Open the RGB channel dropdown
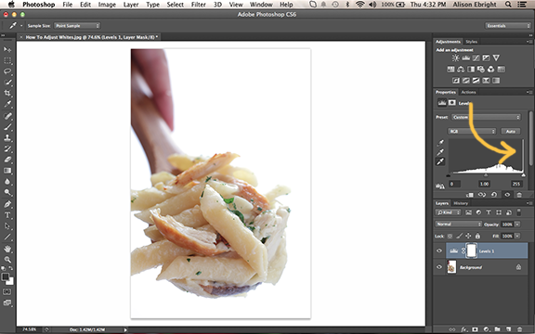Image resolution: width=535 pixels, height=334 pixels. pos(472,131)
